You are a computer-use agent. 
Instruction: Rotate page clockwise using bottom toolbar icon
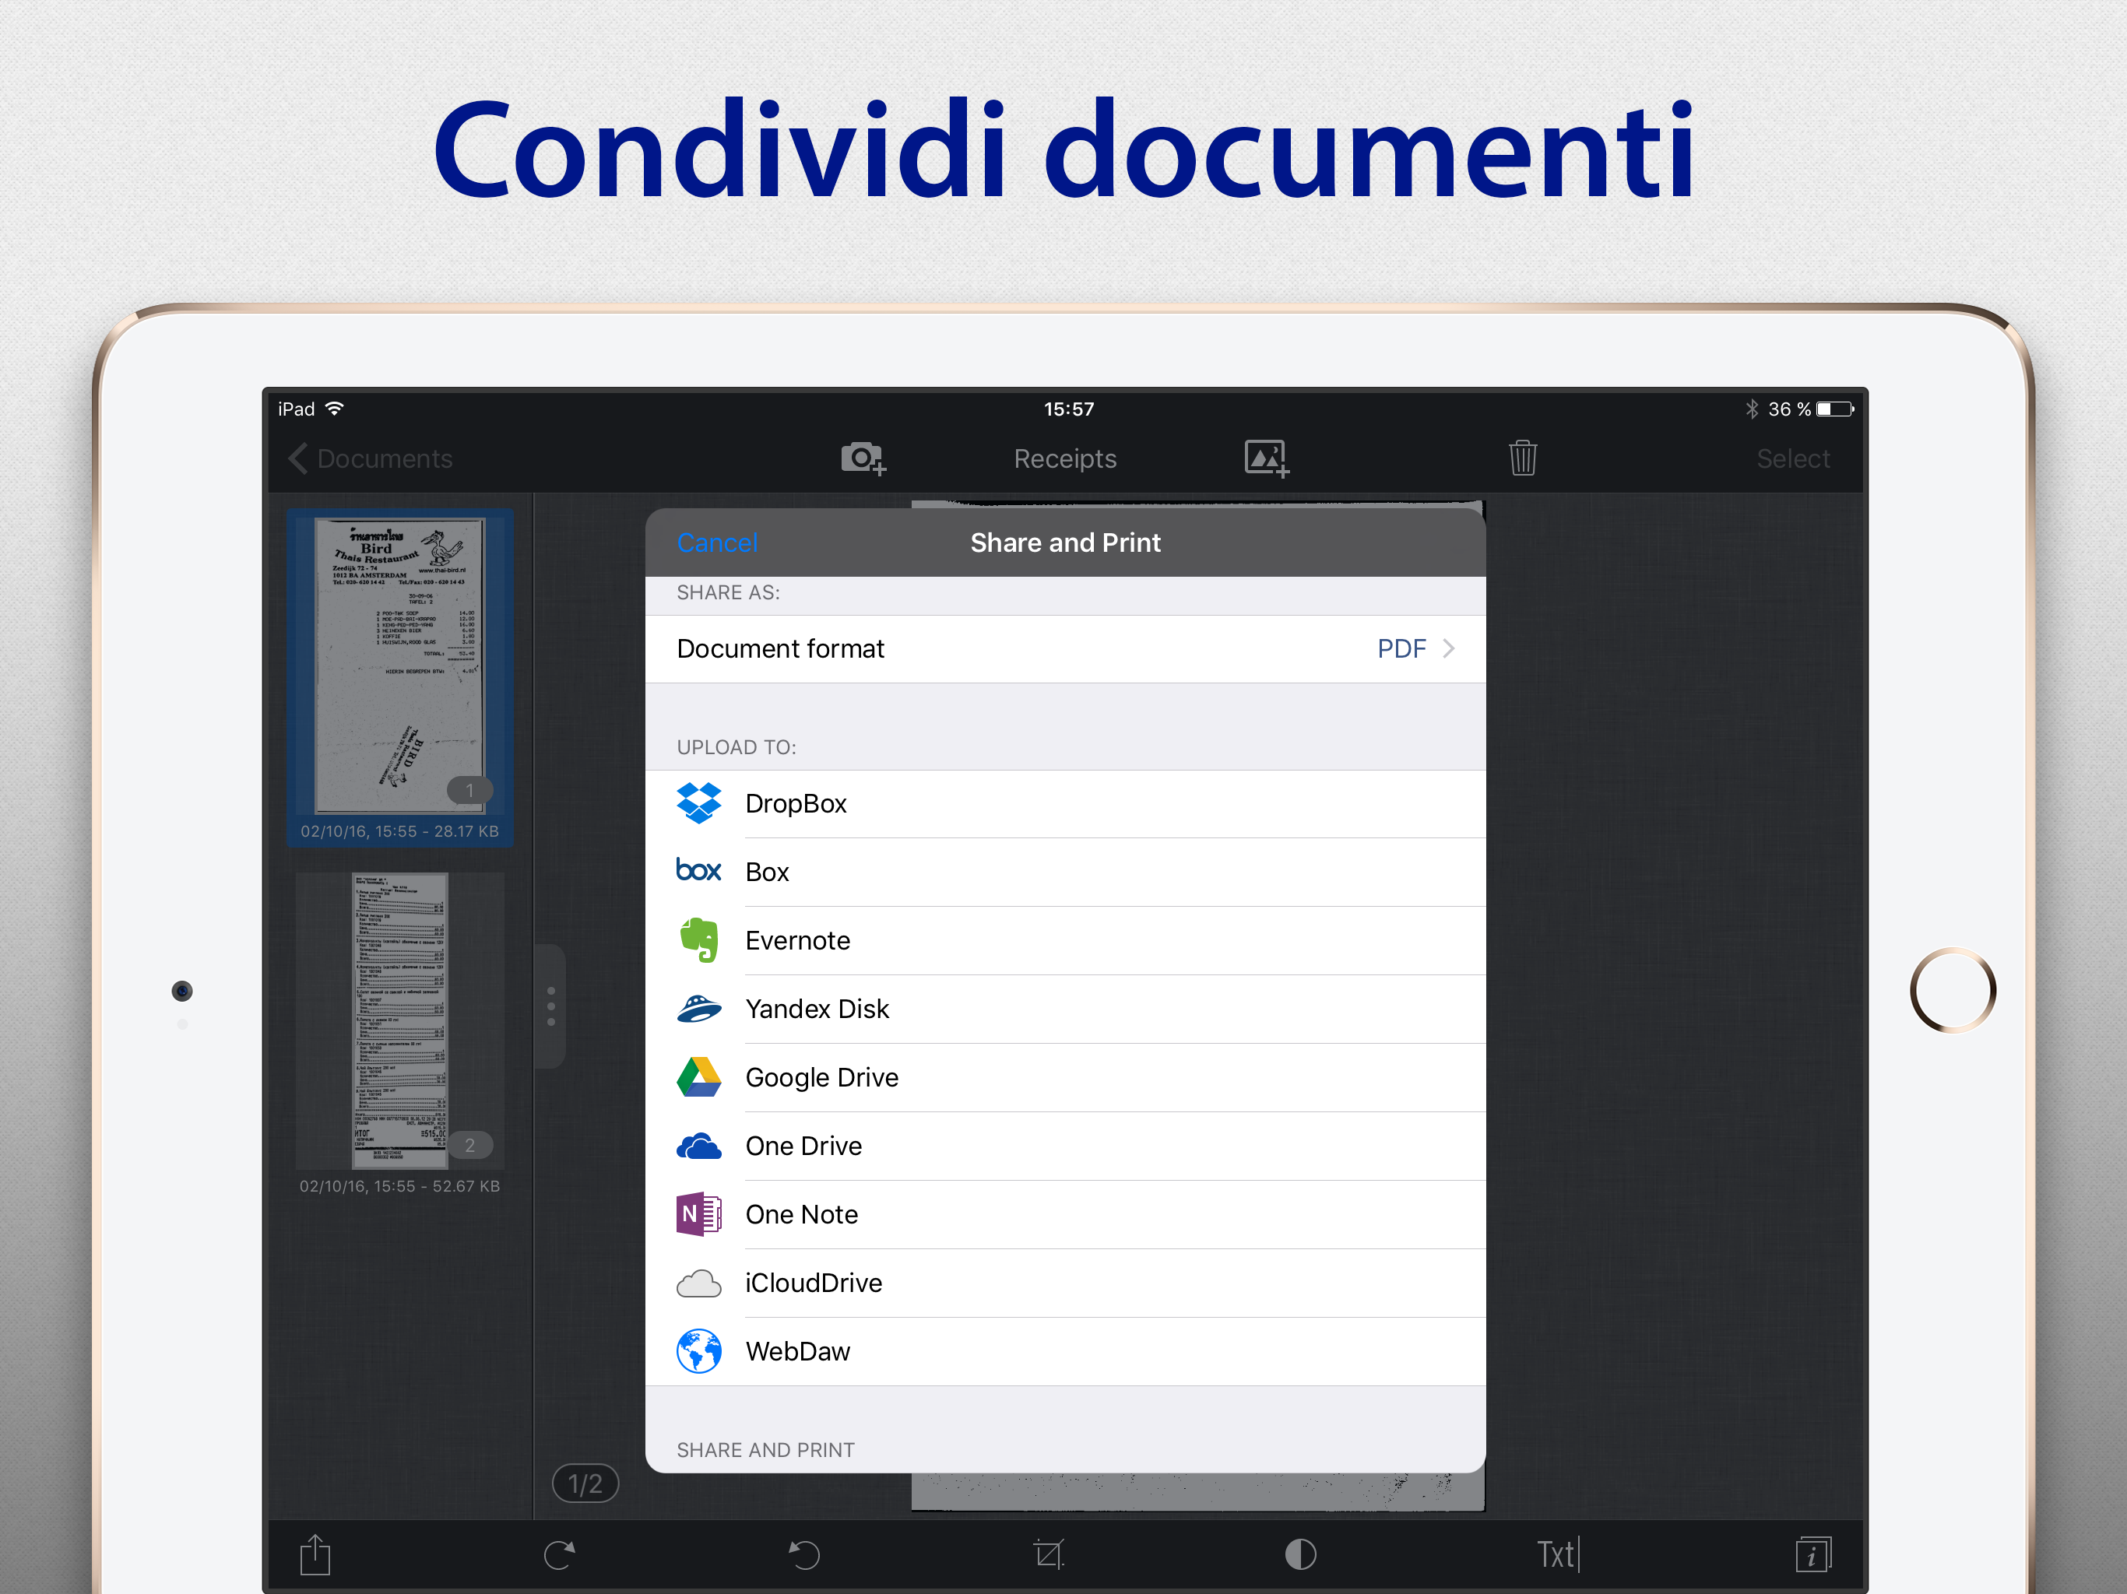560,1554
